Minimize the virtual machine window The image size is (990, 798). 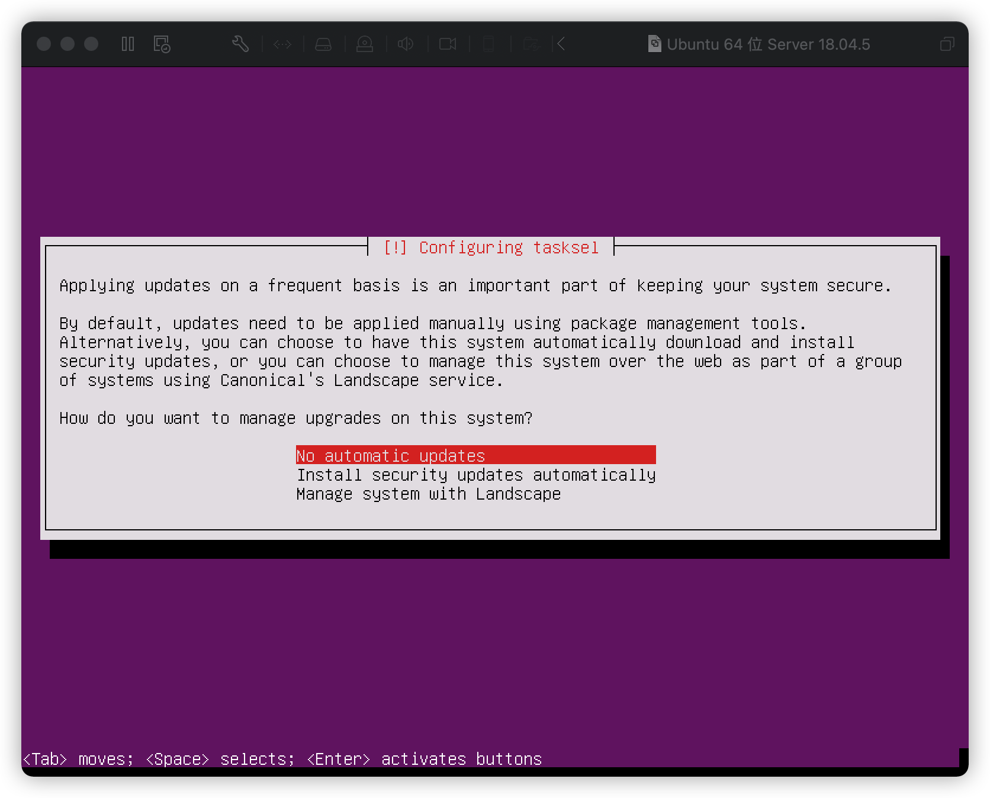(x=67, y=44)
